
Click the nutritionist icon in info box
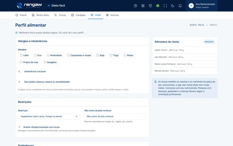click(x=155, y=82)
